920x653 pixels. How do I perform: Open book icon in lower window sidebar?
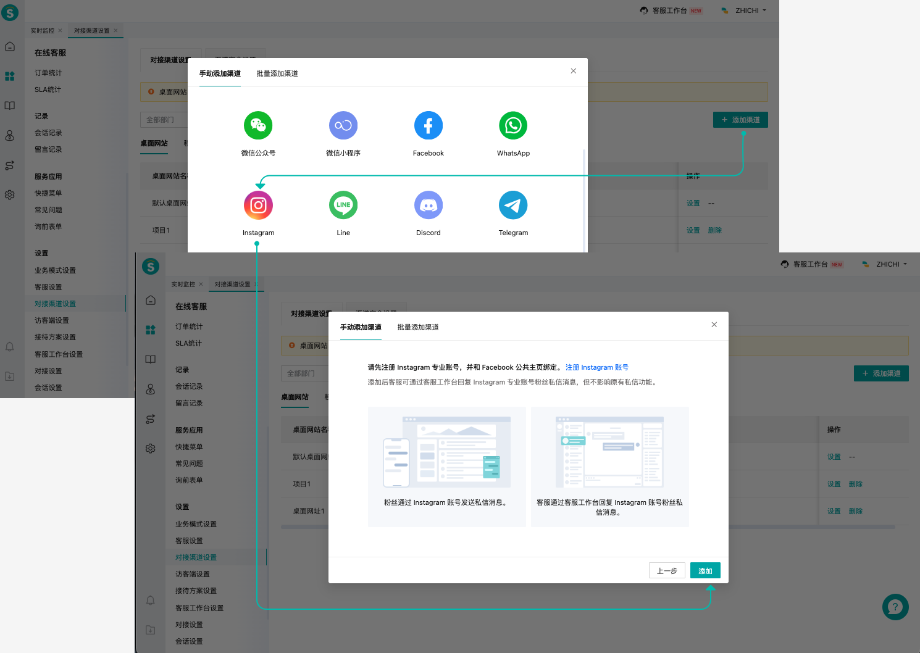[x=151, y=359]
